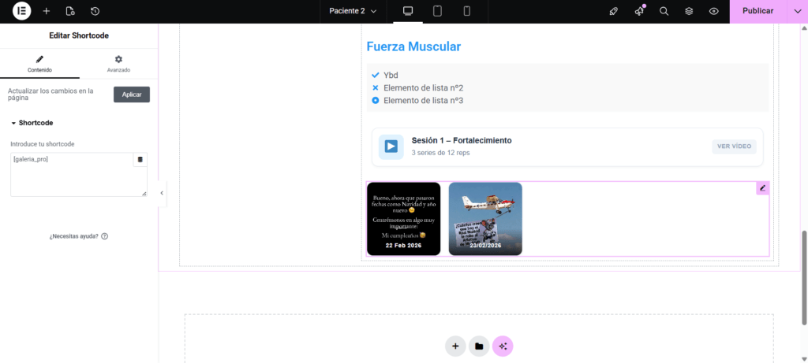The height and width of the screenshot is (363, 808).
Task: Select Elemento de lista nº2
Action: [423, 88]
